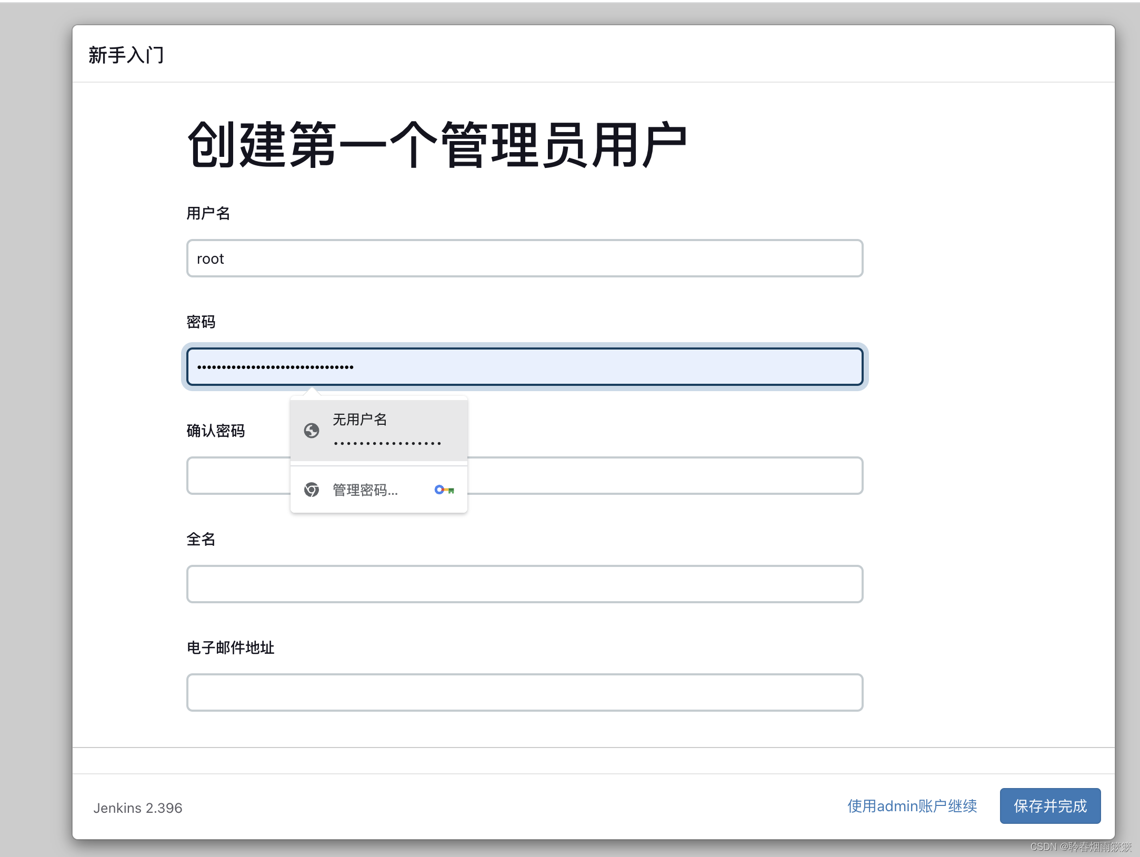This screenshot has width=1140, height=857.
Task: Click the 创建第一个管理员用户 heading
Action: click(x=437, y=144)
